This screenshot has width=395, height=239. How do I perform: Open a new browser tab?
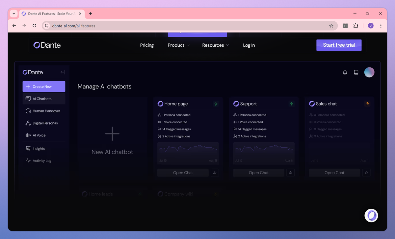coord(91,13)
